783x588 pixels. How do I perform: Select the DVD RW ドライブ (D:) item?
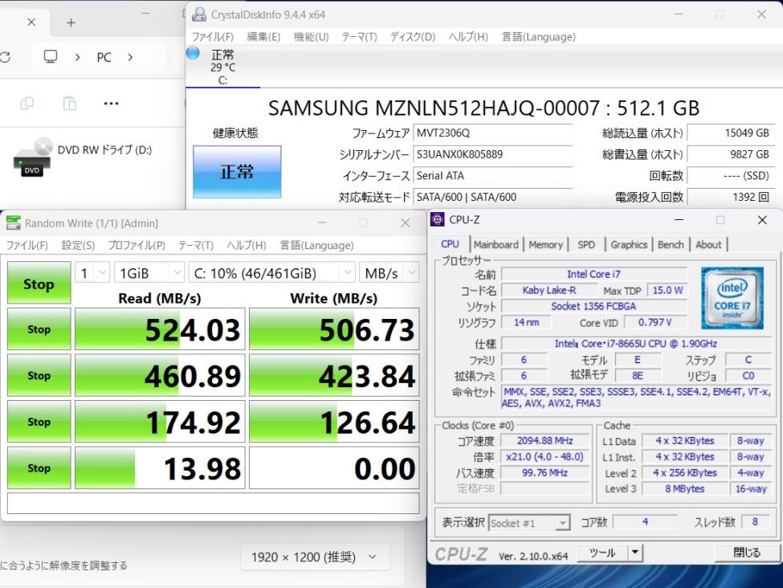tap(83, 157)
